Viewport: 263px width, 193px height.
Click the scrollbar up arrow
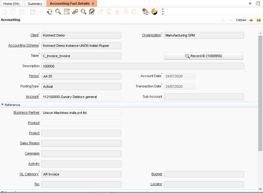[260, 33]
